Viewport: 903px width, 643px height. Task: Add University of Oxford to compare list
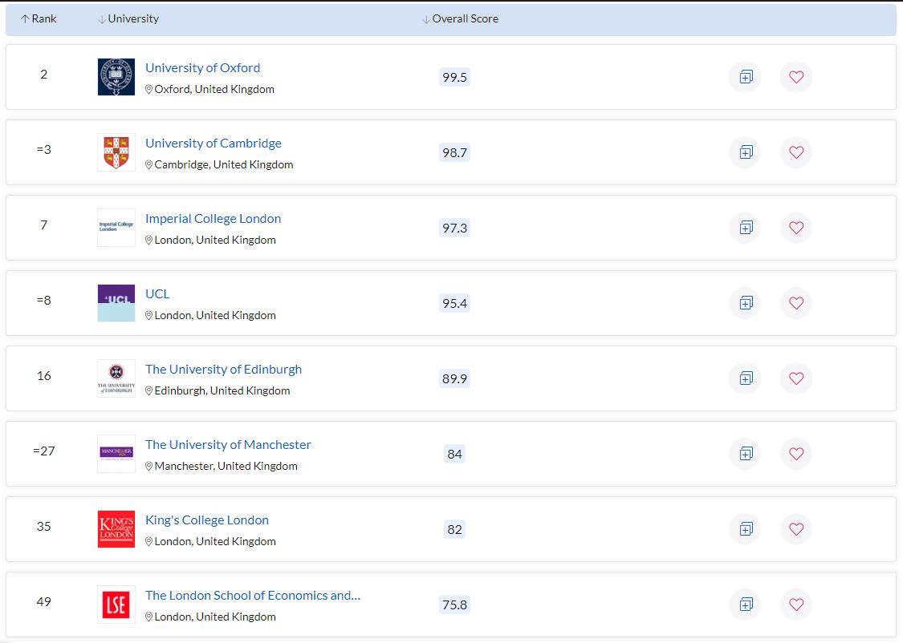pos(746,77)
